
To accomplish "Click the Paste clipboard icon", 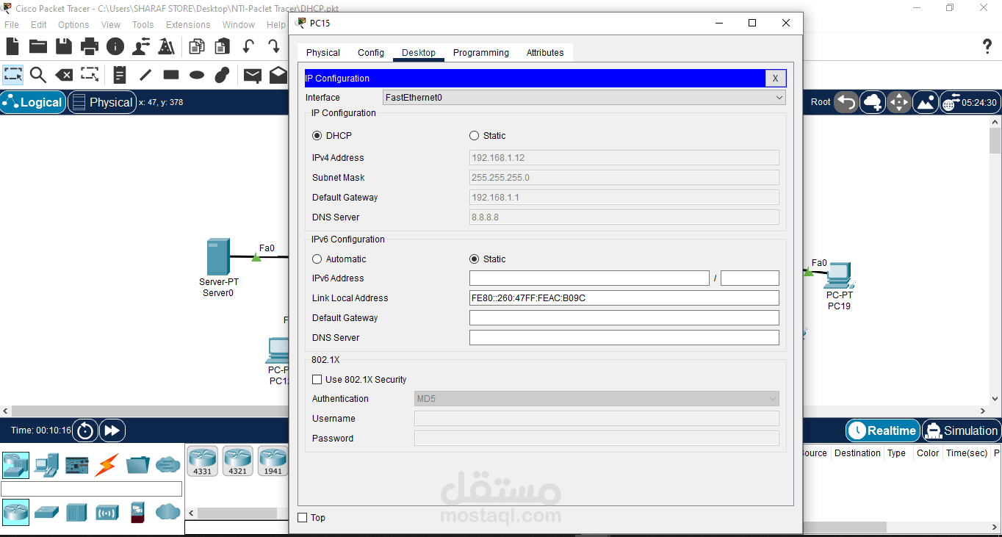I will [x=222, y=47].
